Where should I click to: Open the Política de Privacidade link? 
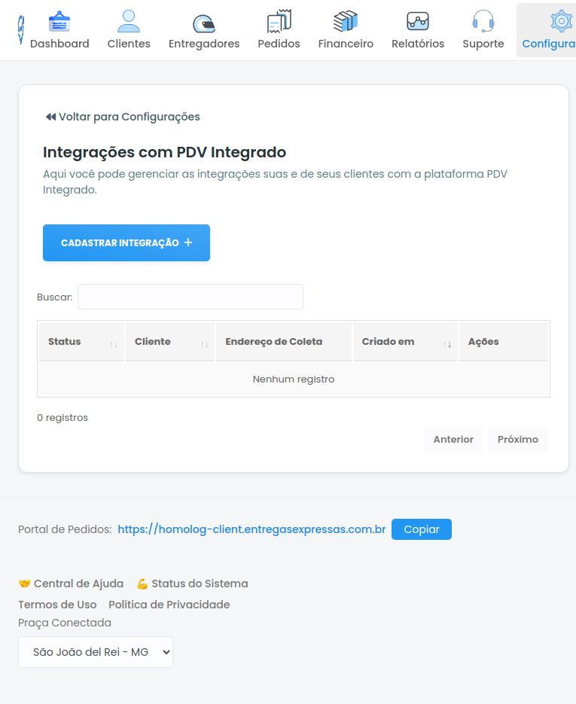(x=169, y=604)
